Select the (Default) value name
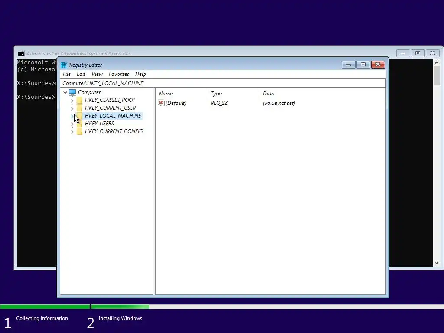444x333 pixels. 176,103
